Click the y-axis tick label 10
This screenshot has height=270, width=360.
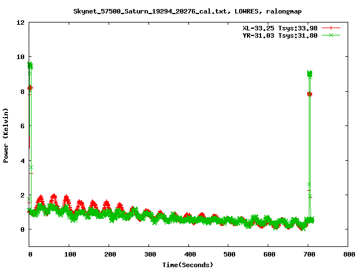tap(20, 57)
